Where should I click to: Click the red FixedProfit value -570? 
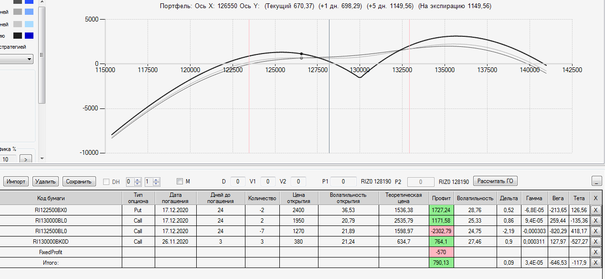coord(441,252)
